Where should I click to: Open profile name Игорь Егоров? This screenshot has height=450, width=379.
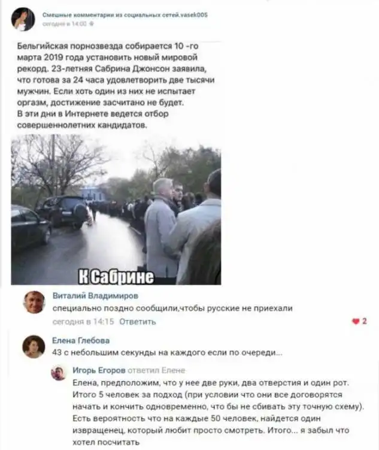[99, 370]
